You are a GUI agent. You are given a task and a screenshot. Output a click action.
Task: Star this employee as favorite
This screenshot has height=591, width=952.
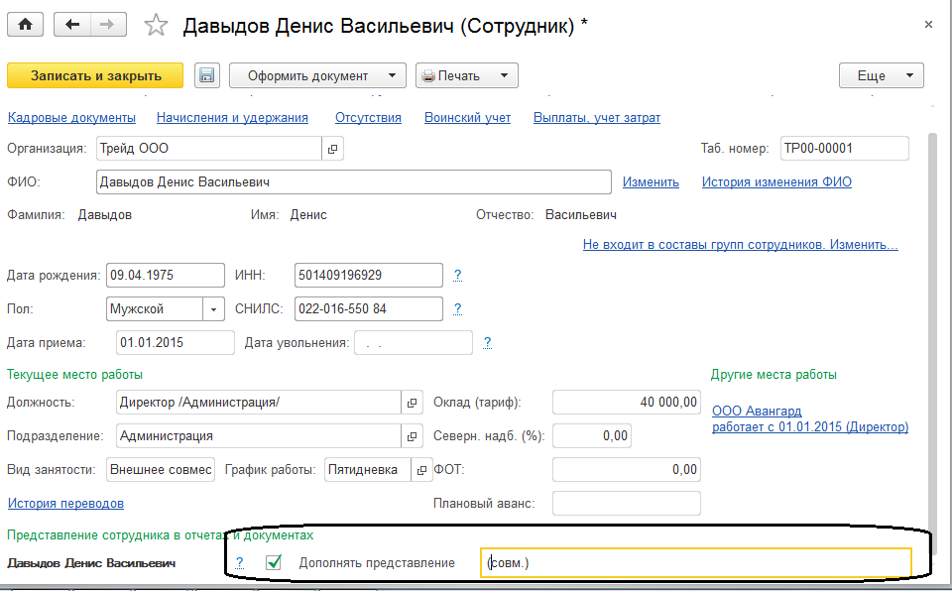click(156, 27)
